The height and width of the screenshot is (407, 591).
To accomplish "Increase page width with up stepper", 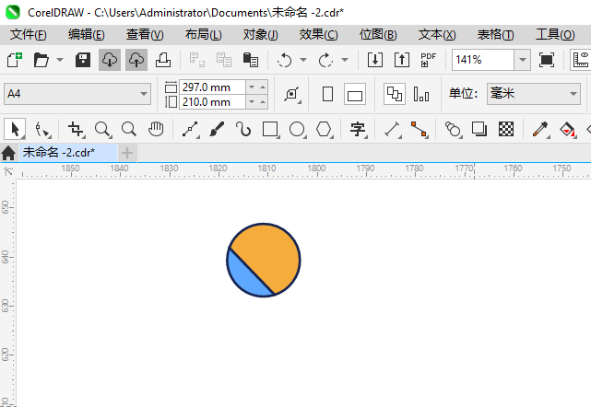I will pyautogui.click(x=263, y=87).
